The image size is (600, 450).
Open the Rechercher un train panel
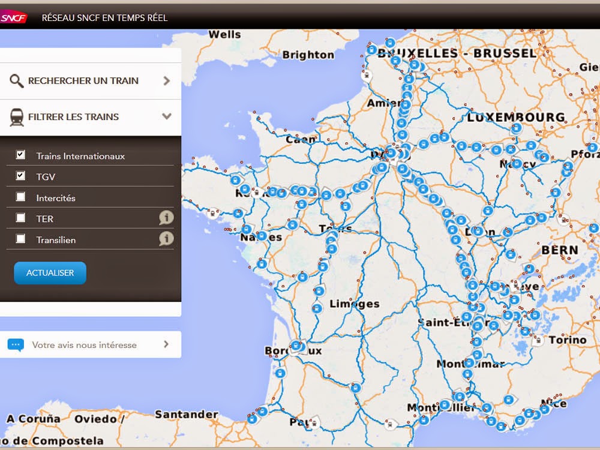91,81
